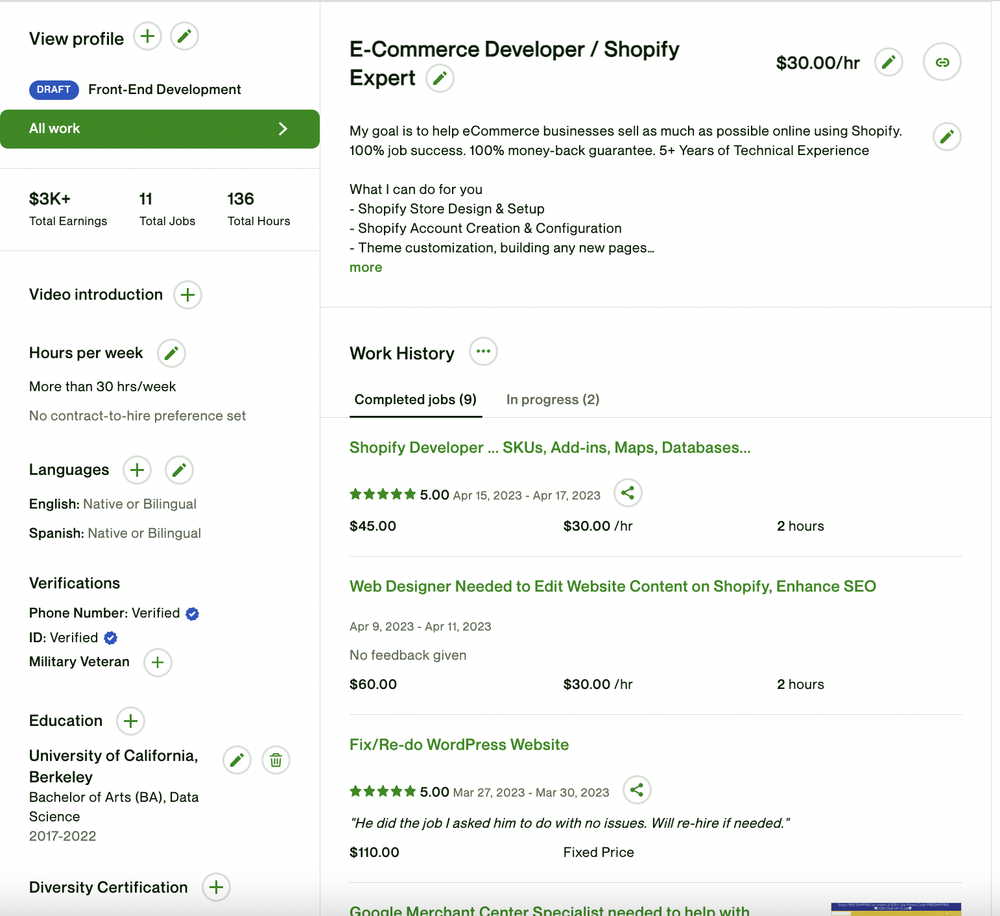Viewport: 1000px width, 916px height.
Task: Open Web Designer Needed Shopify job
Action: 612,586
